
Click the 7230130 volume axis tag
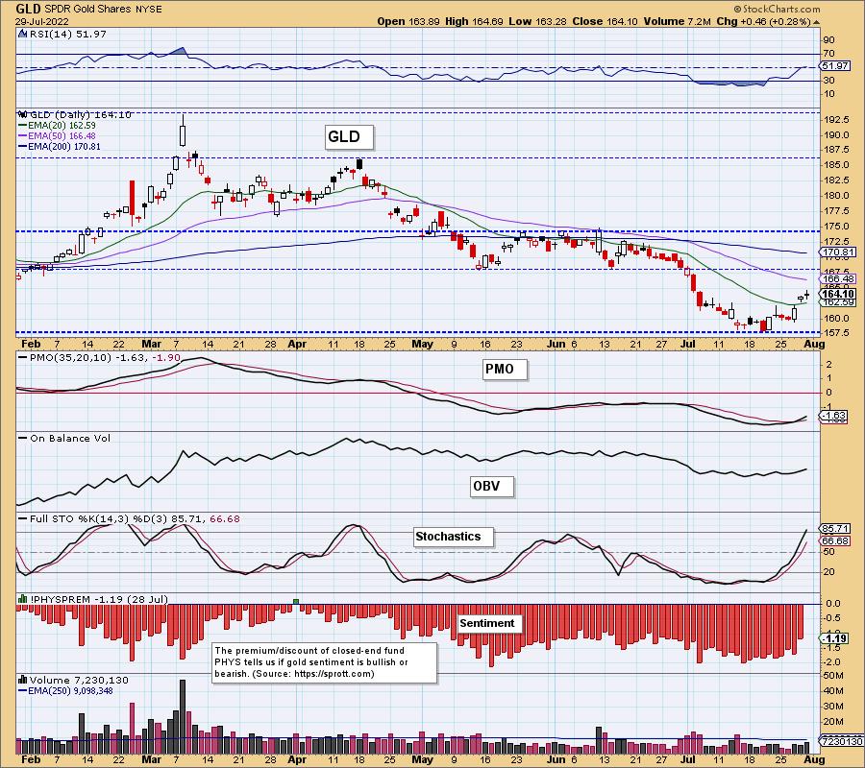coord(842,741)
